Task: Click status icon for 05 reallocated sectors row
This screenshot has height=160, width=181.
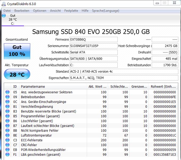Action: pos(7,92)
